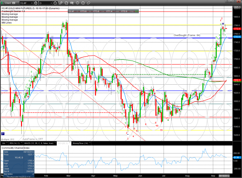Click the OverBought (Frame: 64) label
Image resolution: width=242 pixels, height=178 pixels.
click(187, 35)
